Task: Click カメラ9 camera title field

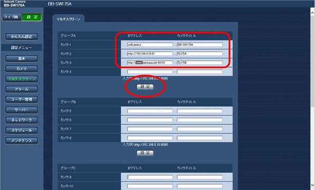Action: pyautogui.click(x=200, y=177)
